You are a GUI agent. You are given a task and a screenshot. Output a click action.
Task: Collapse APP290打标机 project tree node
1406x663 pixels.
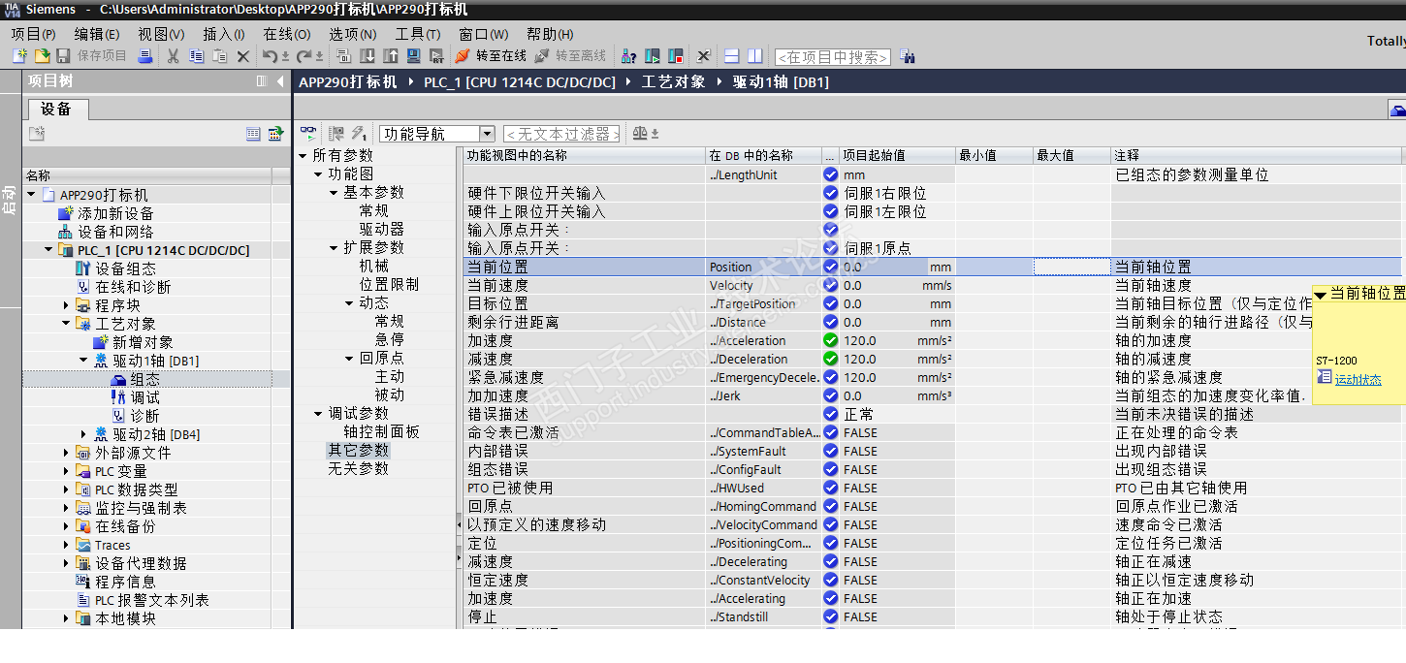coord(31,195)
